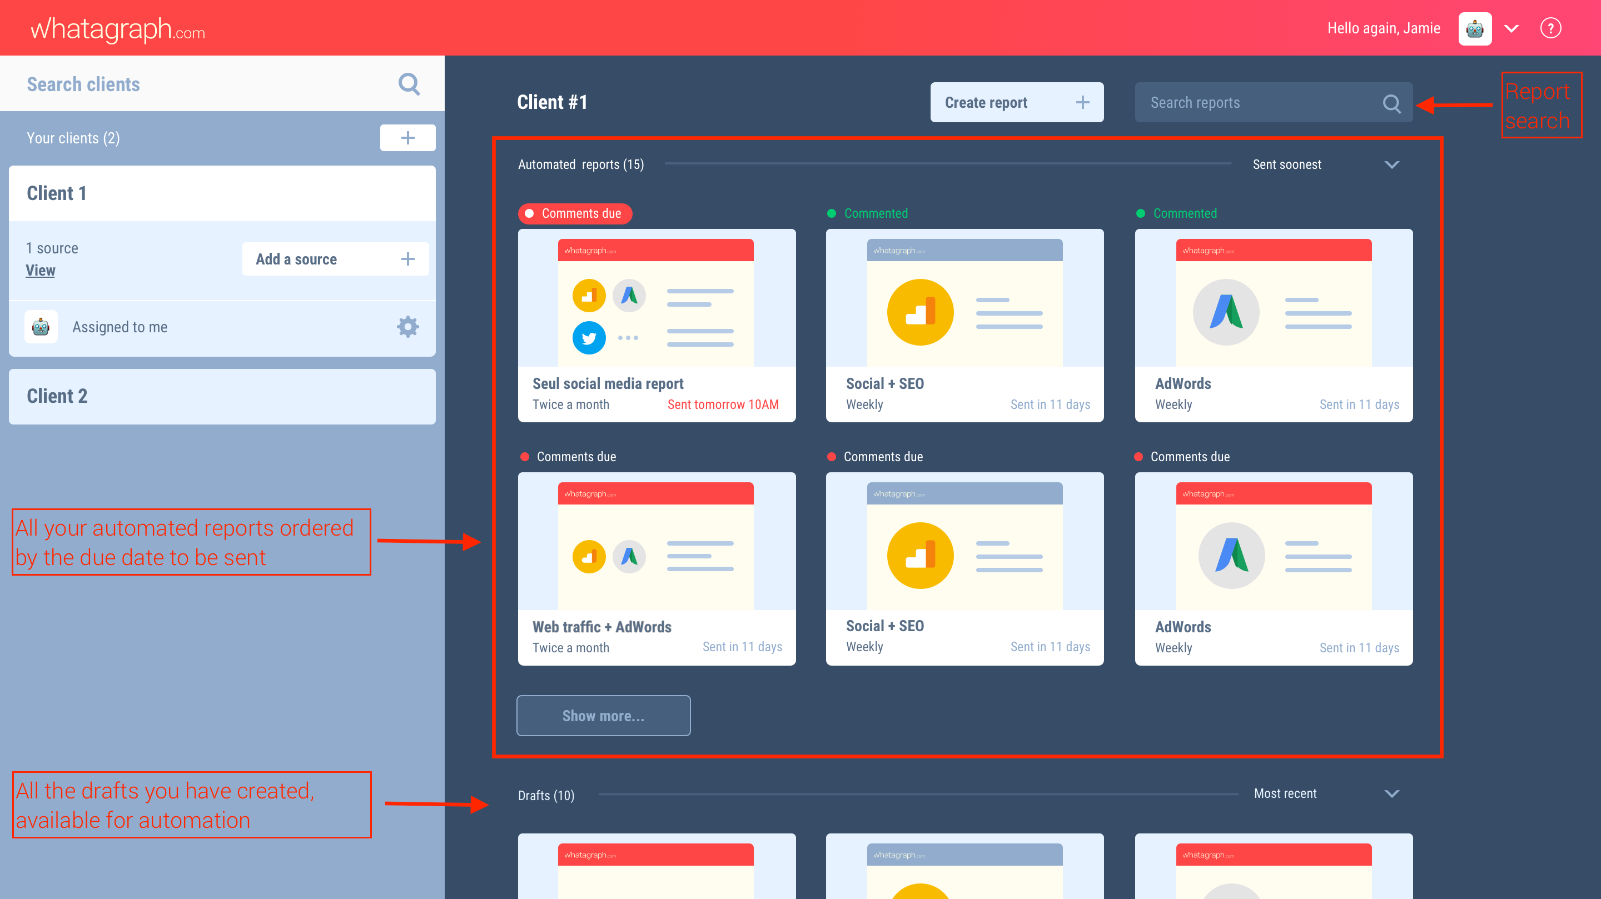
Task: Click the 'Hello again, Jamie' greeting
Action: click(1384, 28)
